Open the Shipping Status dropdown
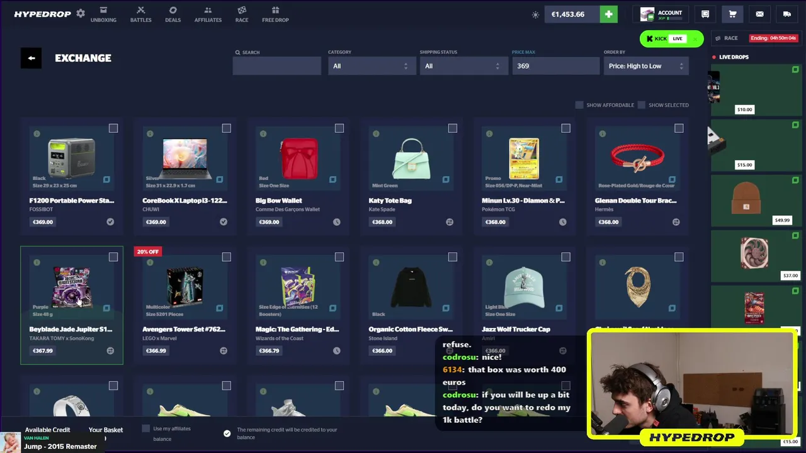This screenshot has height=453, width=806. [464, 66]
